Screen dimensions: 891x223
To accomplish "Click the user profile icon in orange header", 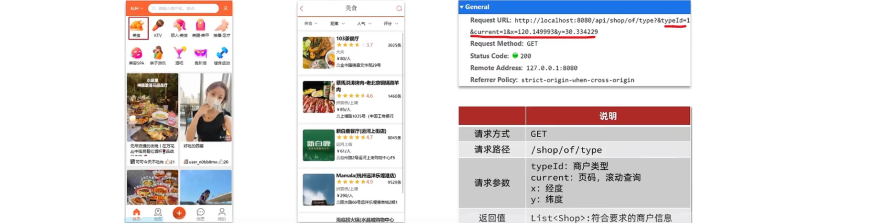I will 226,8.
